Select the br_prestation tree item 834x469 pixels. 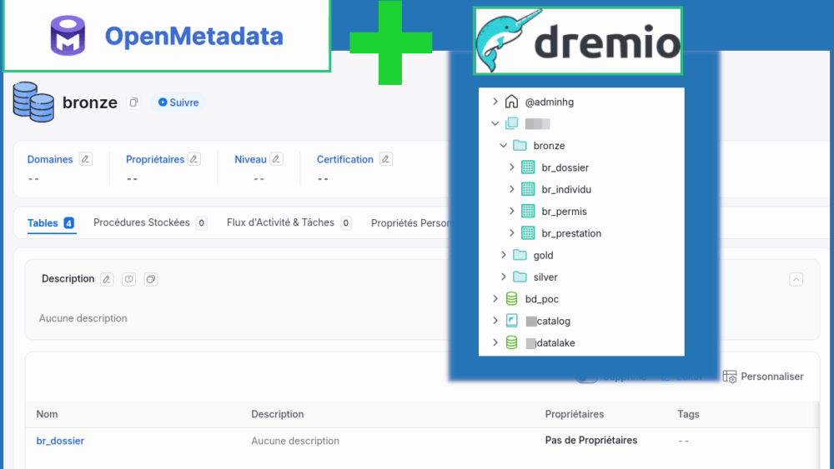[571, 233]
